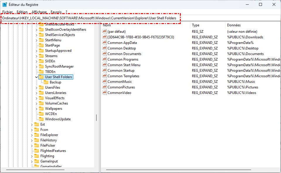The image size is (281, 173).
Task: Expand the GameInput key chevron
Action: point(32,161)
